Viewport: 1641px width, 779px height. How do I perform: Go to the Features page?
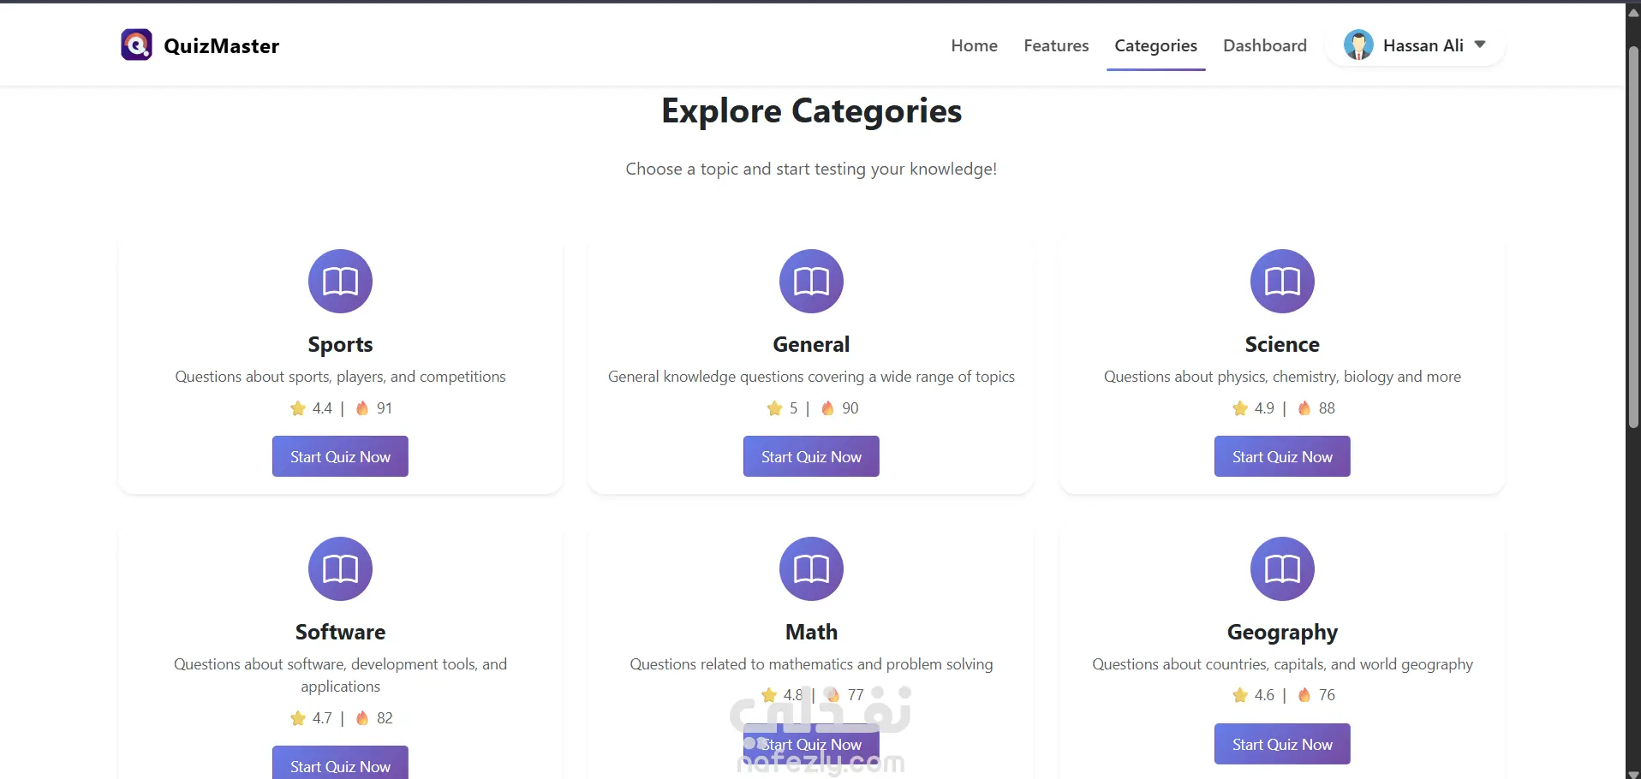(x=1056, y=45)
